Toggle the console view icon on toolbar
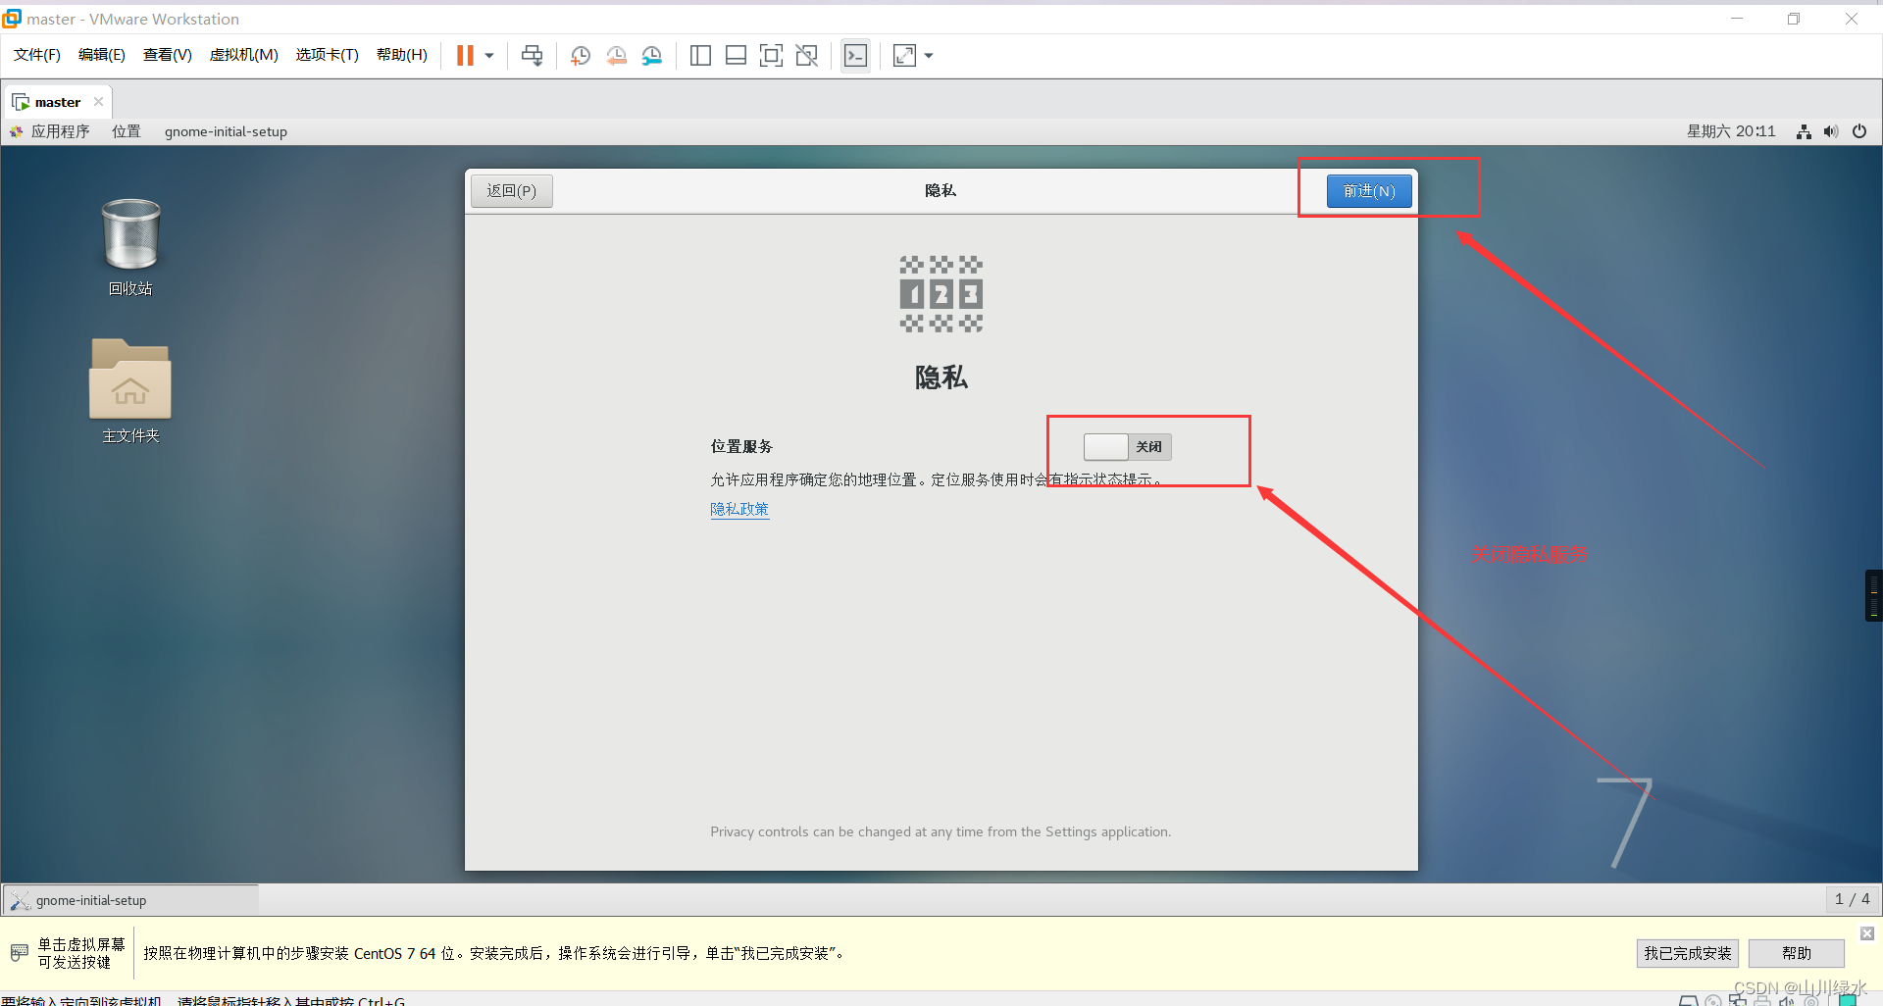This screenshot has height=1006, width=1883. [855, 55]
